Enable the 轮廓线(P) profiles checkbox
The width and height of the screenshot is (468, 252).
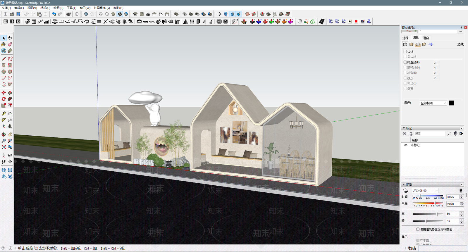[405, 63]
